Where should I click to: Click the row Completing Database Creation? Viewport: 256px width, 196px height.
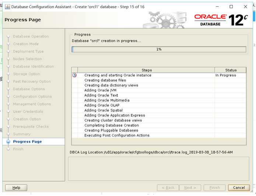(159, 125)
